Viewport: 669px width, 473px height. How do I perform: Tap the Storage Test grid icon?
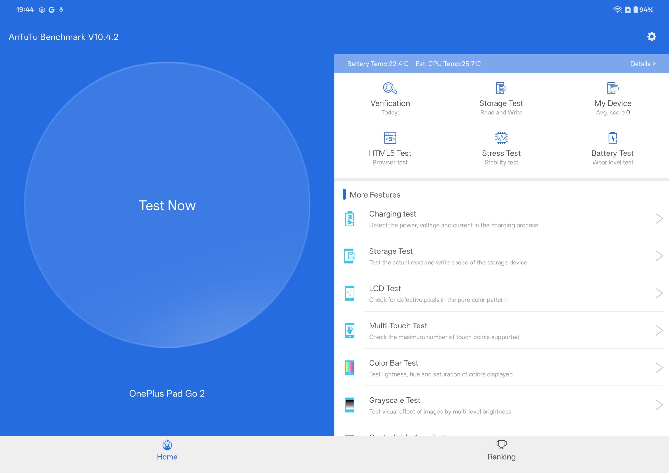pos(501,88)
